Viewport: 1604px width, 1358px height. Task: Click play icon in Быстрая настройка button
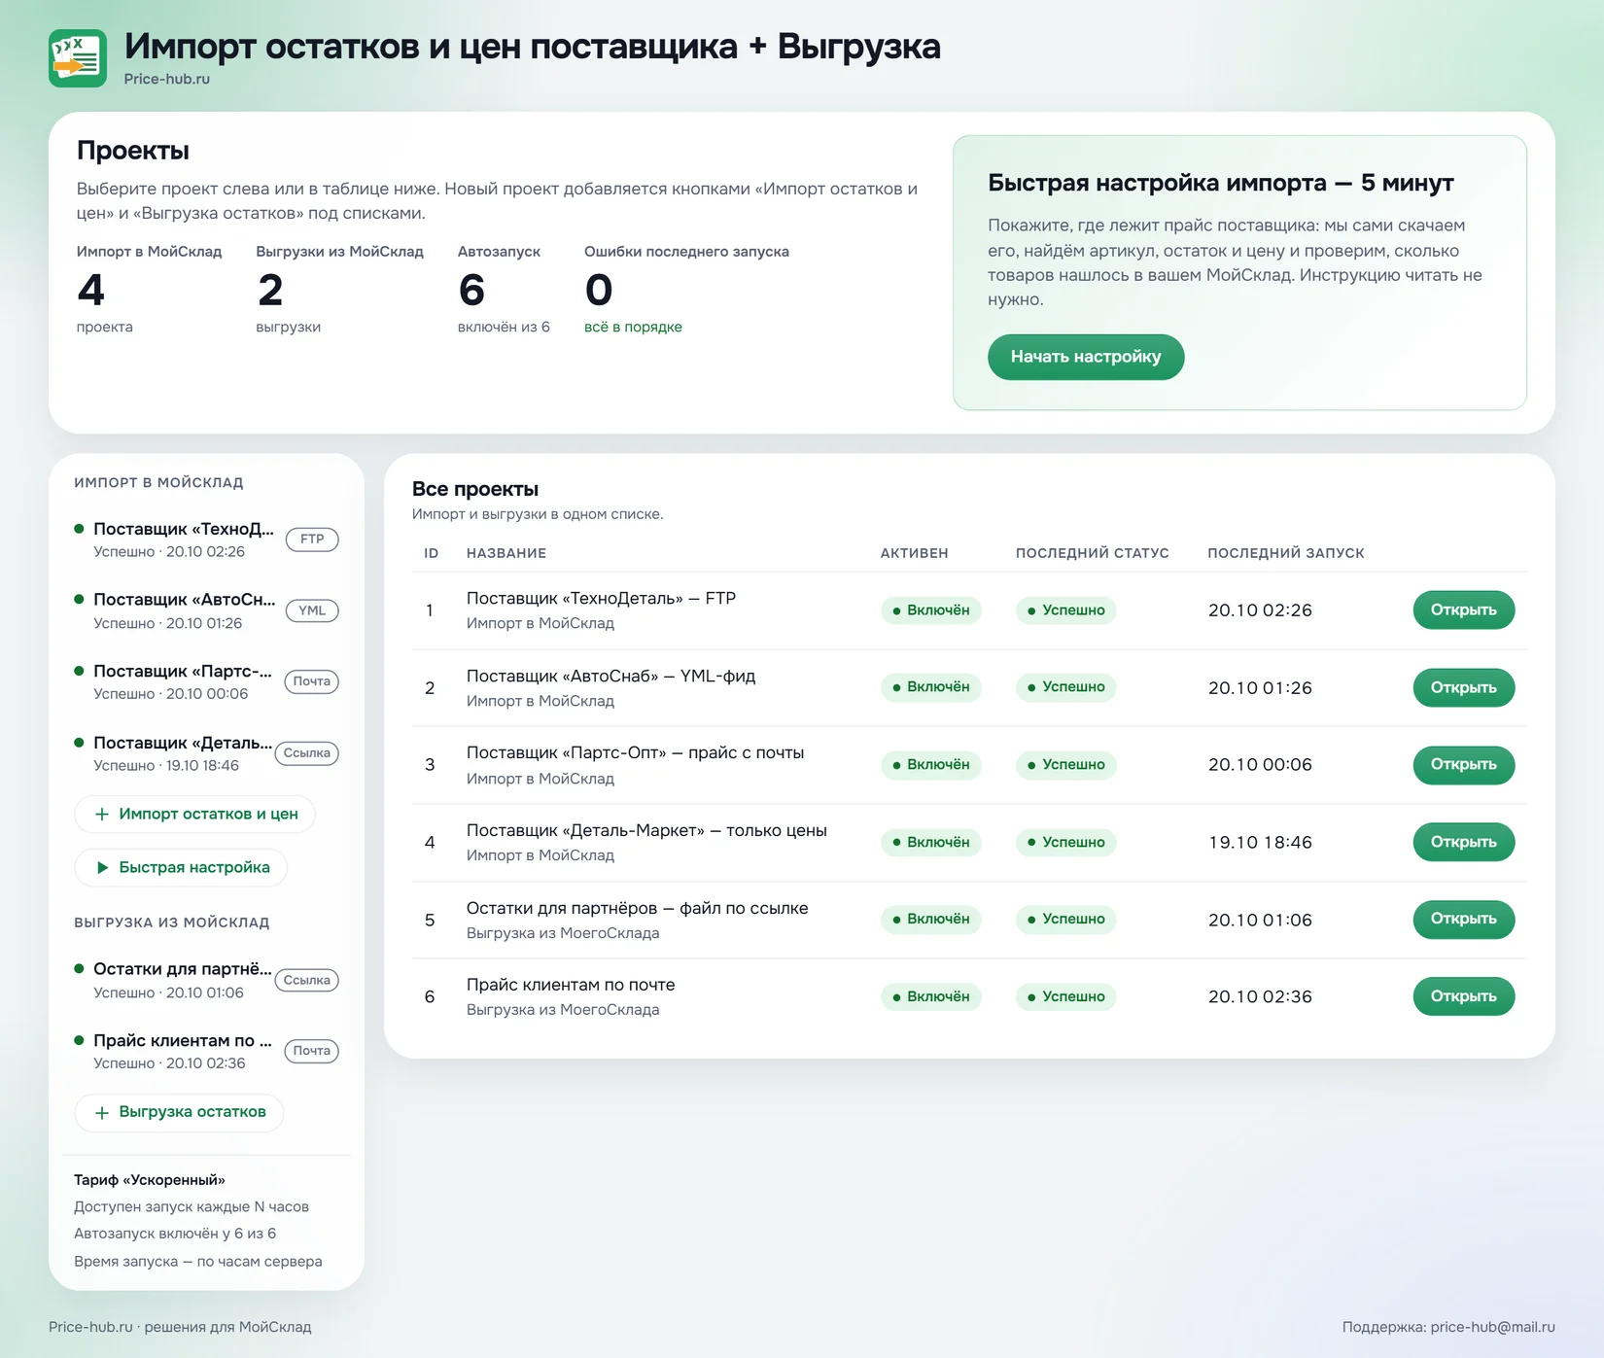pyautogui.click(x=102, y=867)
